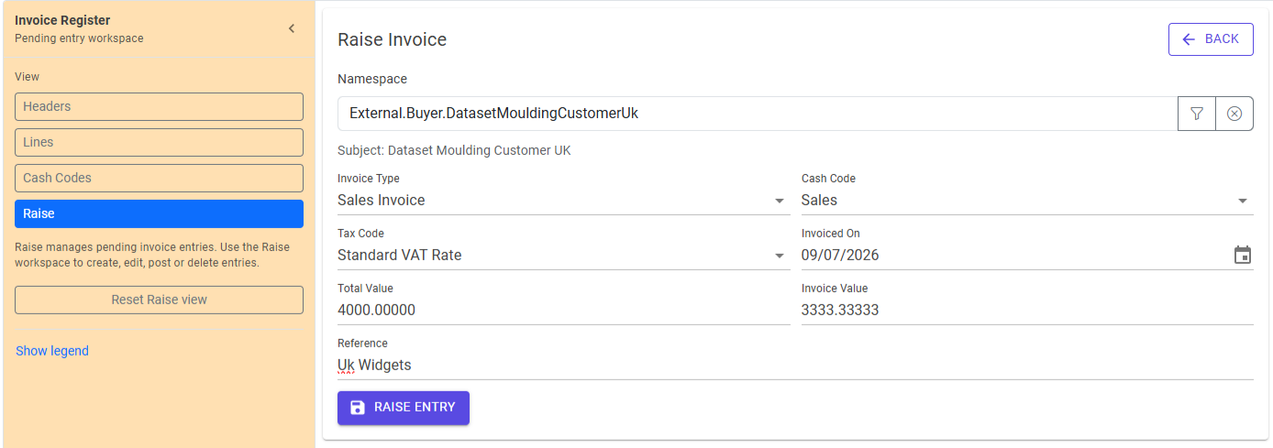1273x448 pixels.
Task: Click the Reference field containing Uk Widgets
Action: pyautogui.click(x=795, y=365)
